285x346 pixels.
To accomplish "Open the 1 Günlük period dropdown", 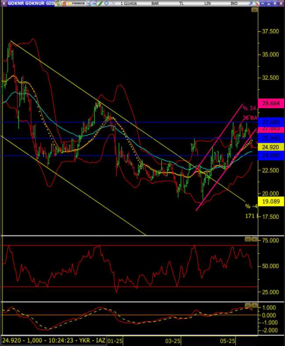I will point(129,4).
